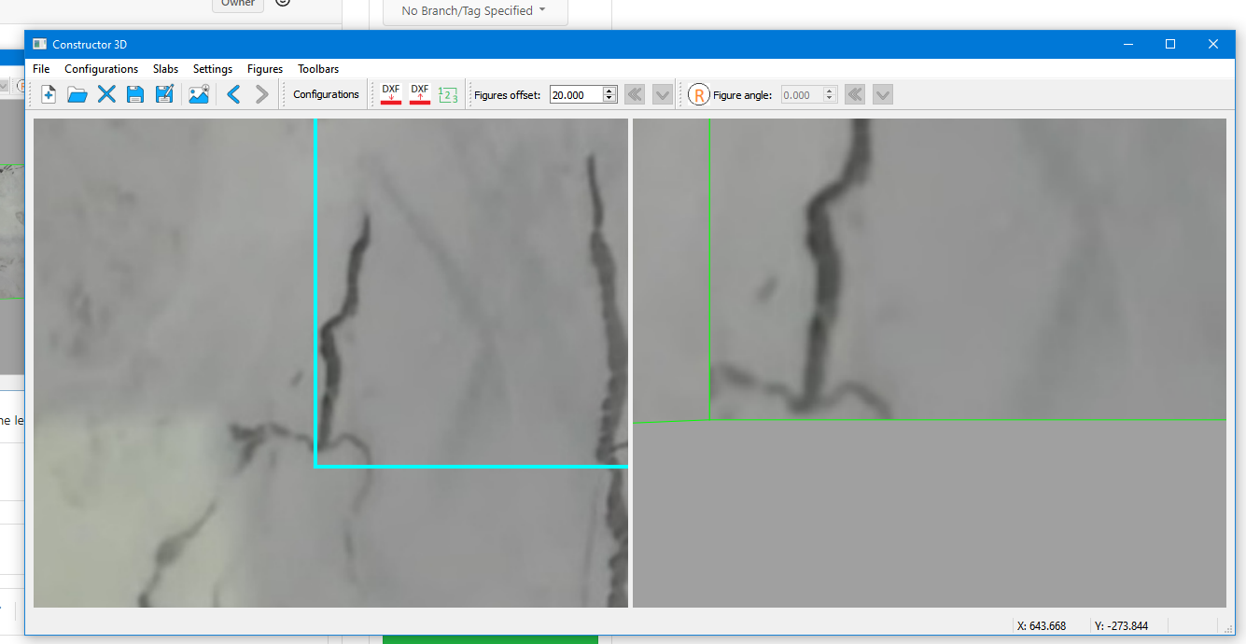The width and height of the screenshot is (1246, 644).
Task: Click the blue X close-file icon
Action: 106,94
